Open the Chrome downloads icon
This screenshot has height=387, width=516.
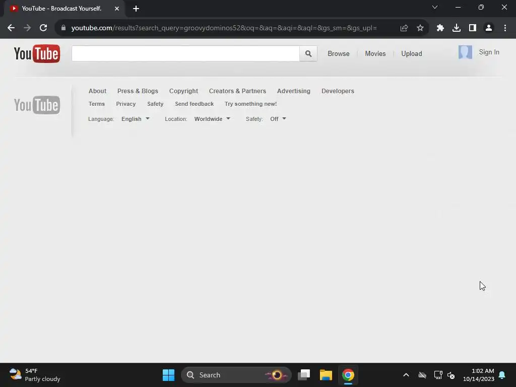[x=457, y=28]
